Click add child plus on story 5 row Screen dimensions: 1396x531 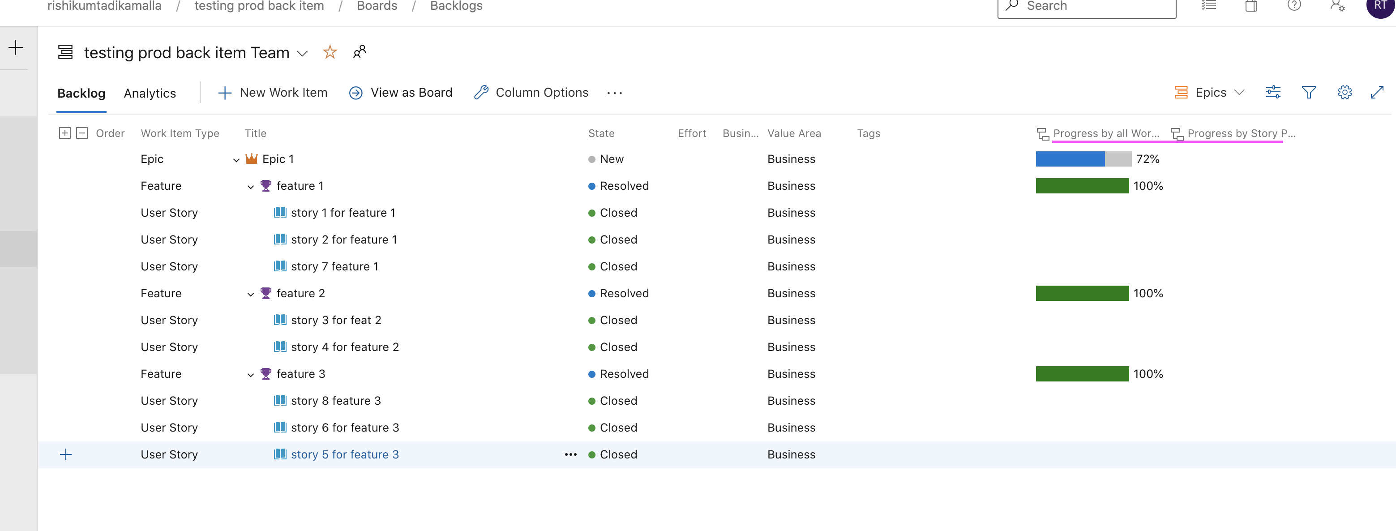pos(65,454)
